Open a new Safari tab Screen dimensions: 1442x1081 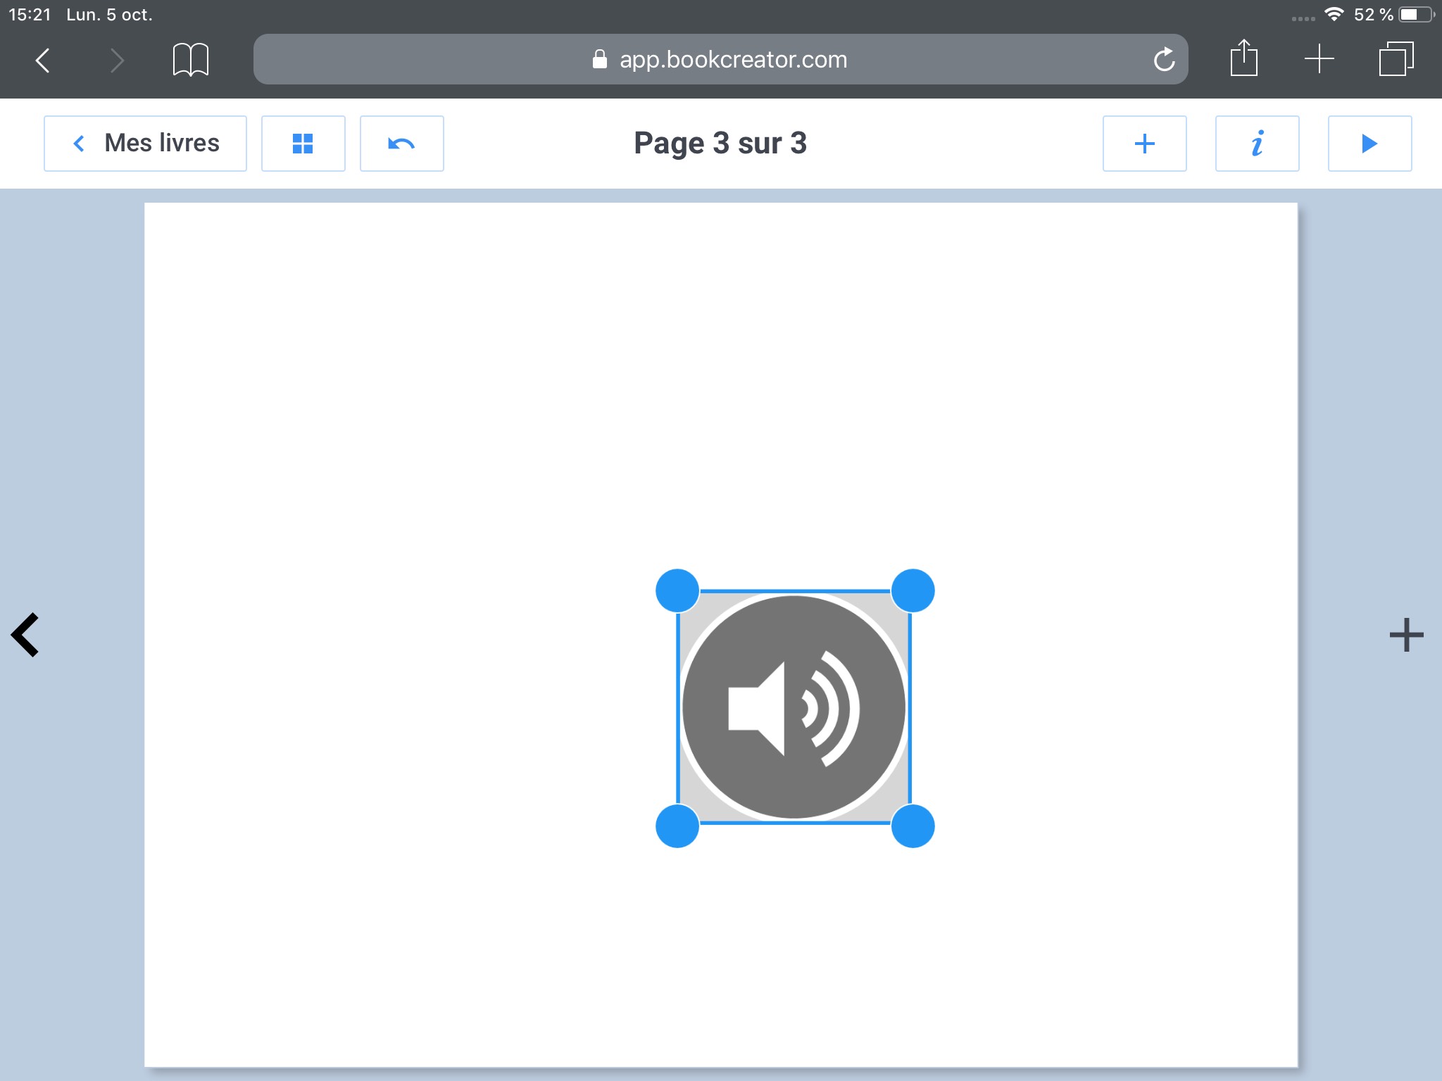(x=1319, y=58)
